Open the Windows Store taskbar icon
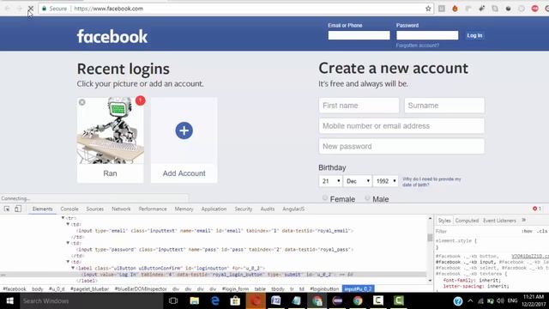Screen dimensions: 549x309 [235, 301]
